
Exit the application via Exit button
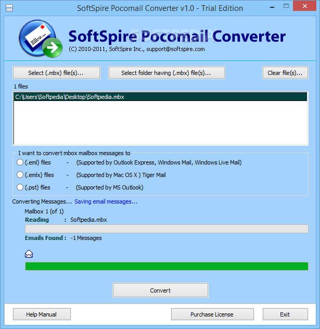[285, 314]
